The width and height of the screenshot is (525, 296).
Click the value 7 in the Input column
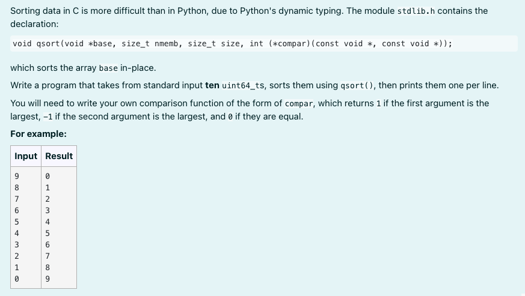[x=17, y=199]
